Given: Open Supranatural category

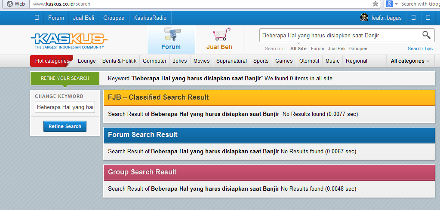Looking at the screenshot, I should [231, 61].
